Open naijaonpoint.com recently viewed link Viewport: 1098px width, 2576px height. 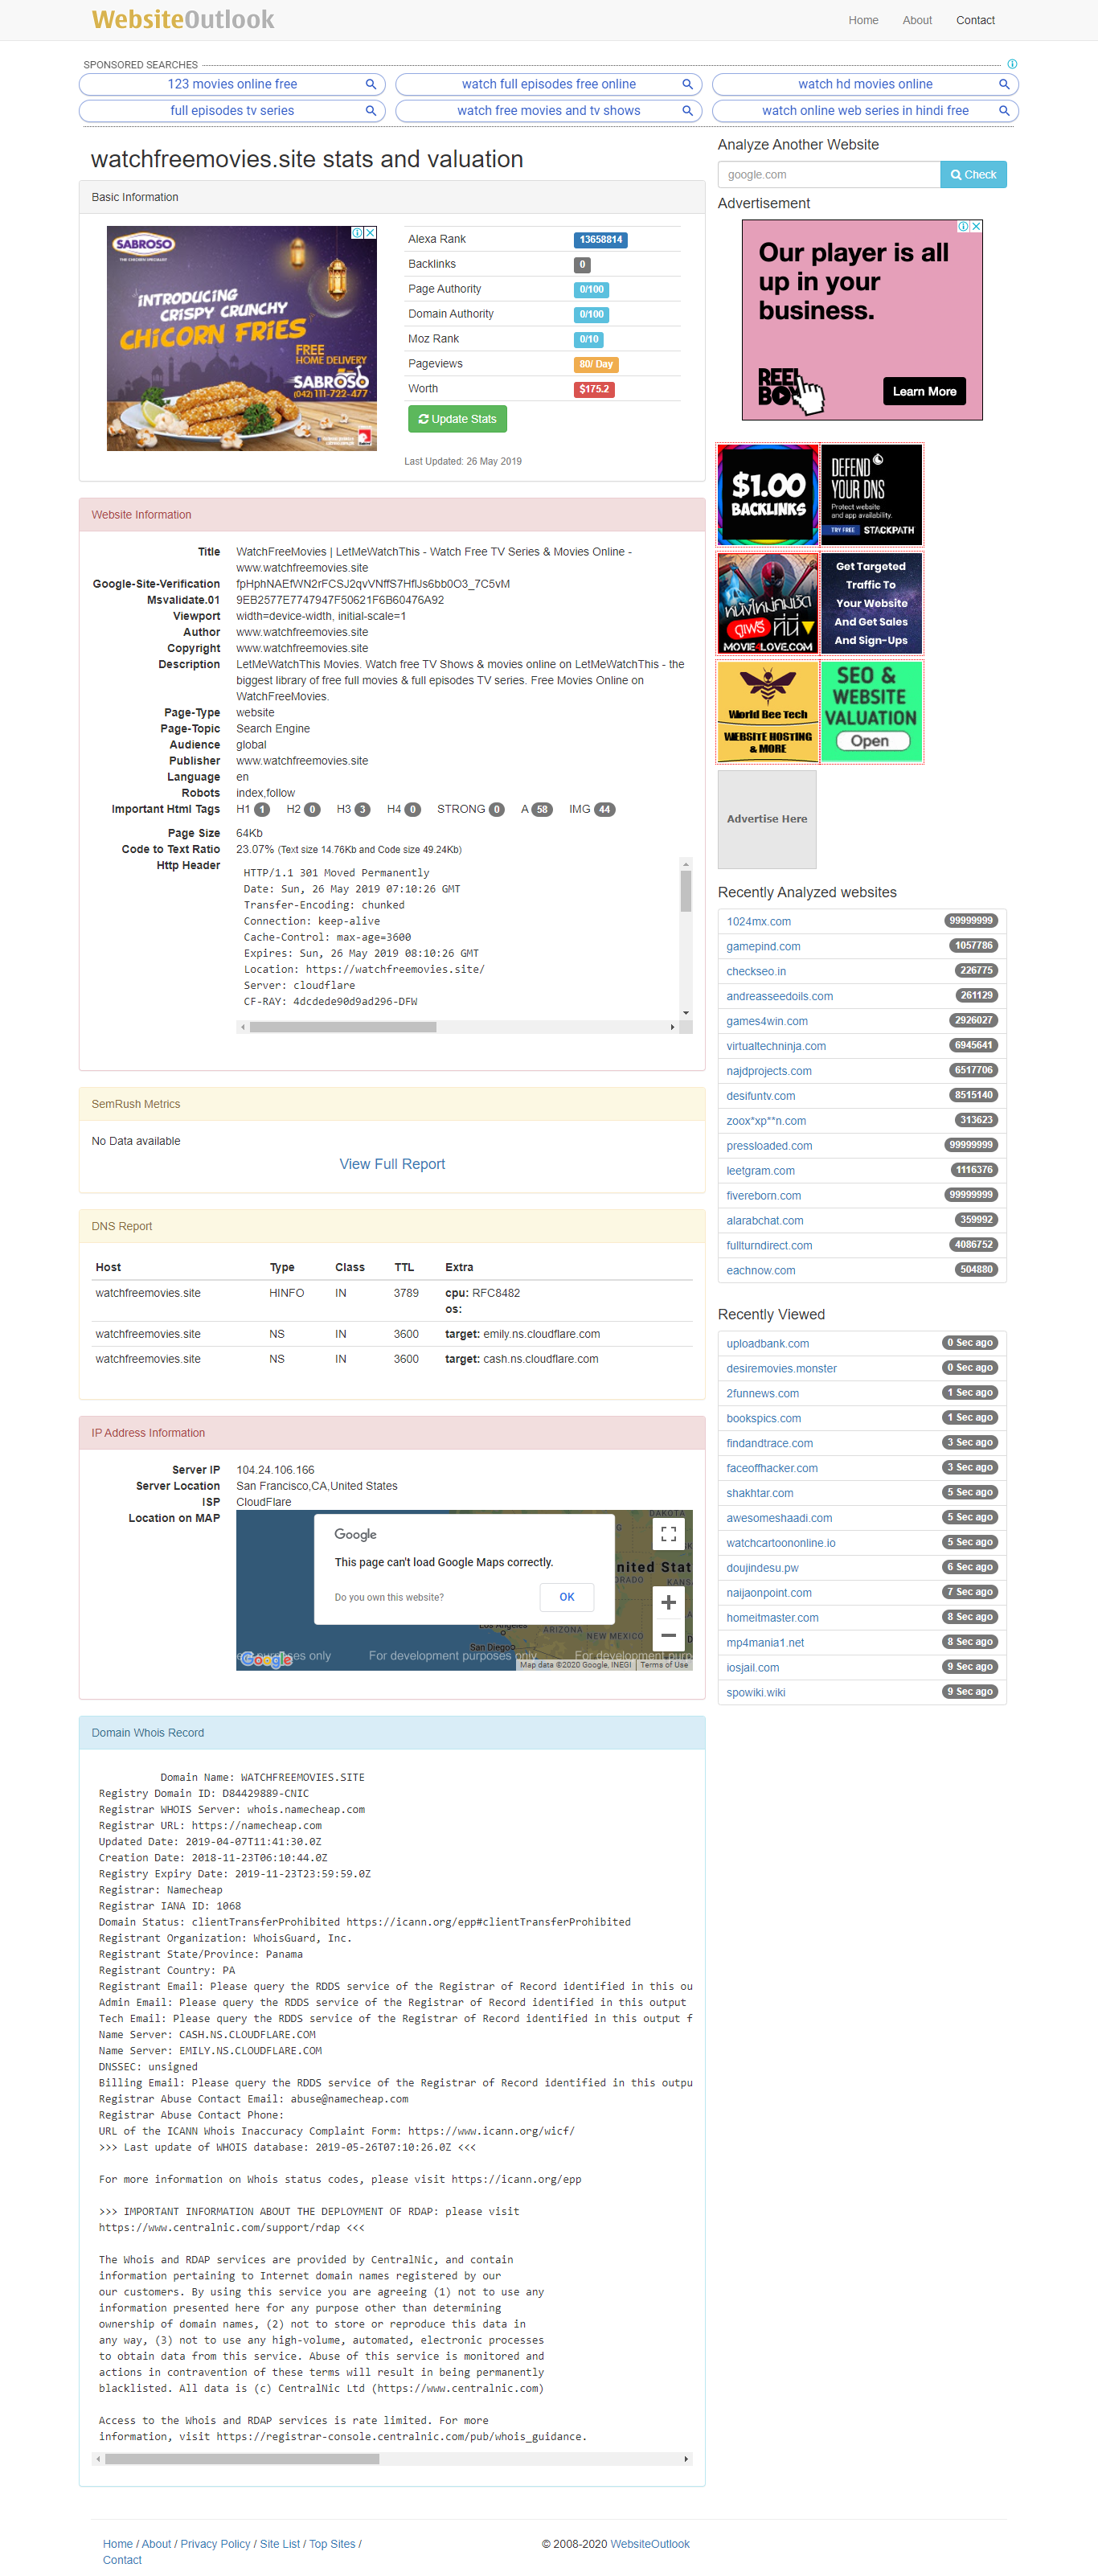(768, 1592)
